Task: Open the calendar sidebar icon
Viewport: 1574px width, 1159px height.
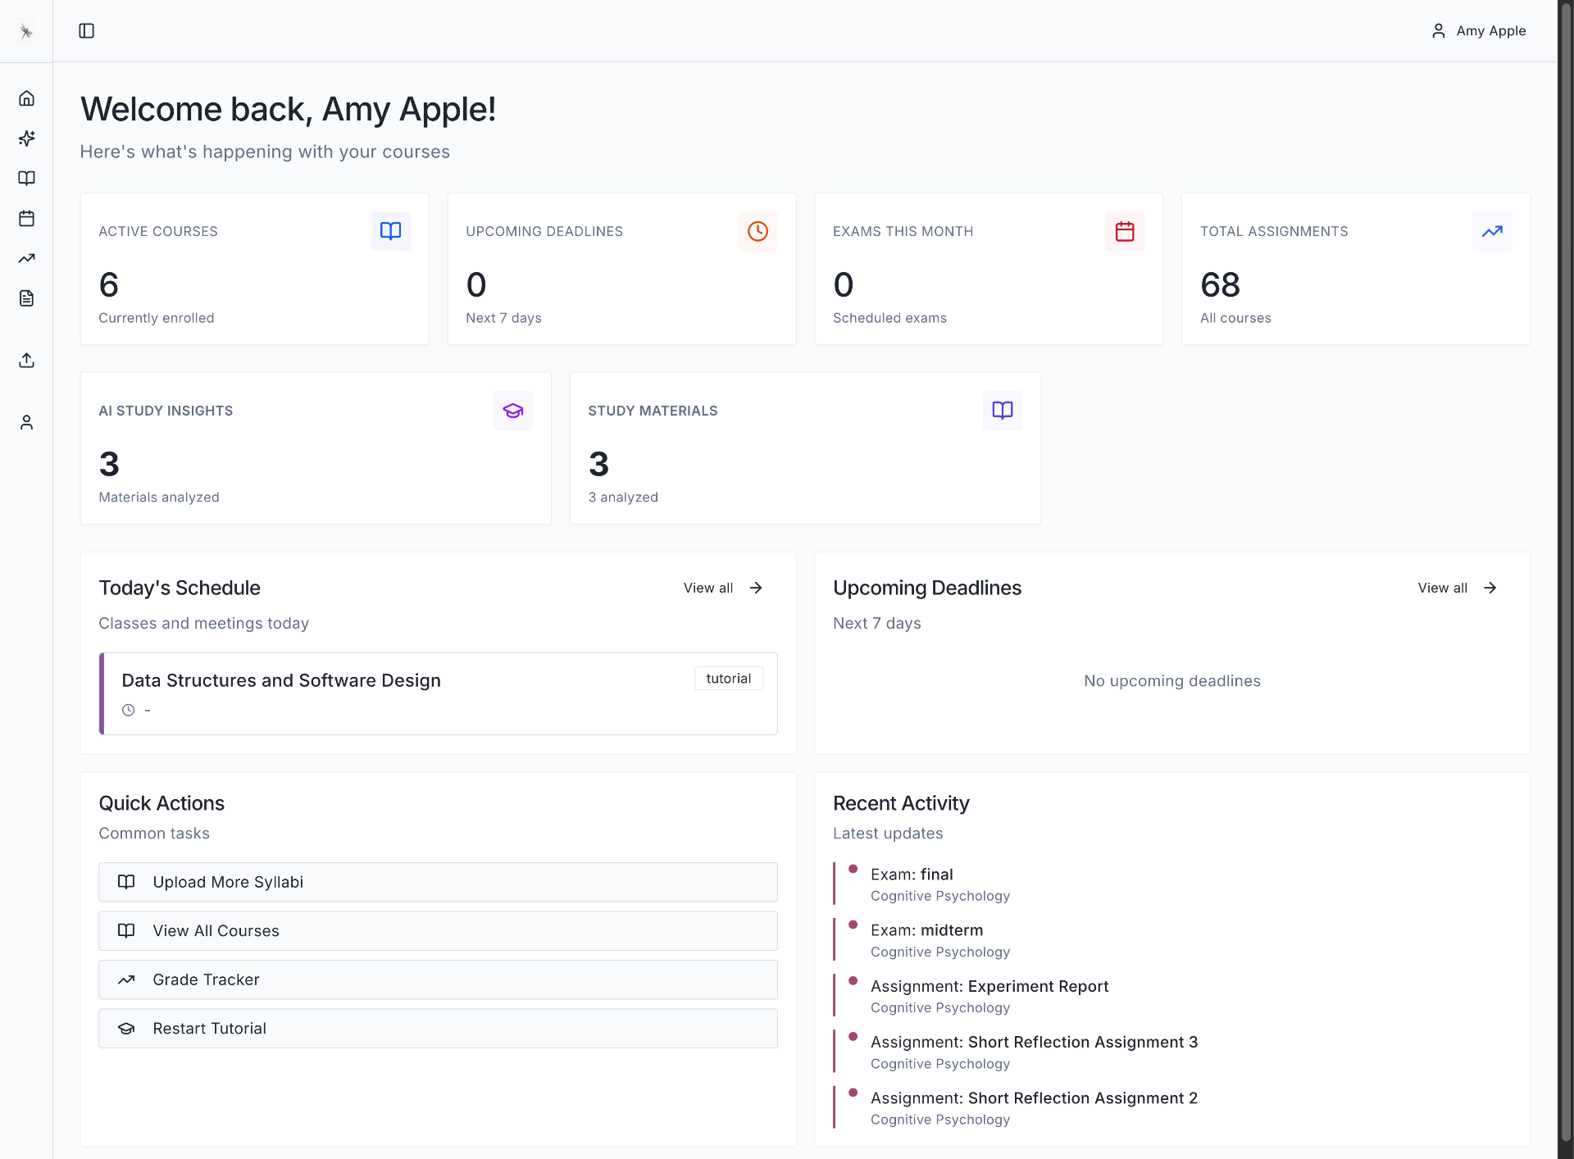Action: point(26,218)
